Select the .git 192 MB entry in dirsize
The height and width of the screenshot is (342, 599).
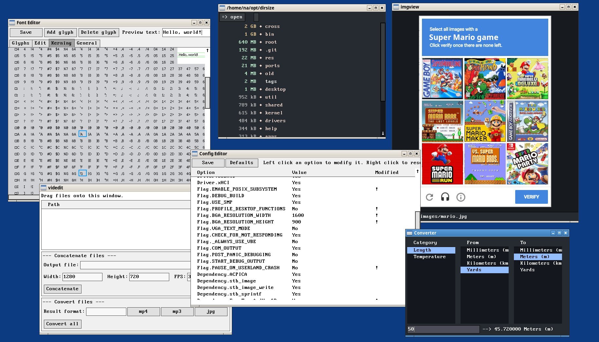[x=299, y=50]
